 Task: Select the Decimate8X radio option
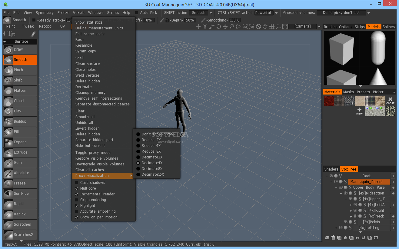click(138, 169)
